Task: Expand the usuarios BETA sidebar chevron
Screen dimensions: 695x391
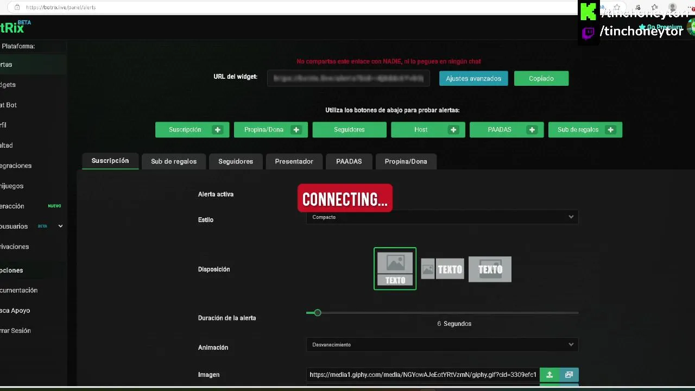Action: [x=60, y=226]
